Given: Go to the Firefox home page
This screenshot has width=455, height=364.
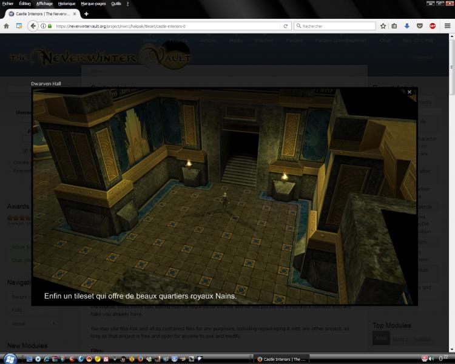Looking at the screenshot, I should tap(7, 26).
